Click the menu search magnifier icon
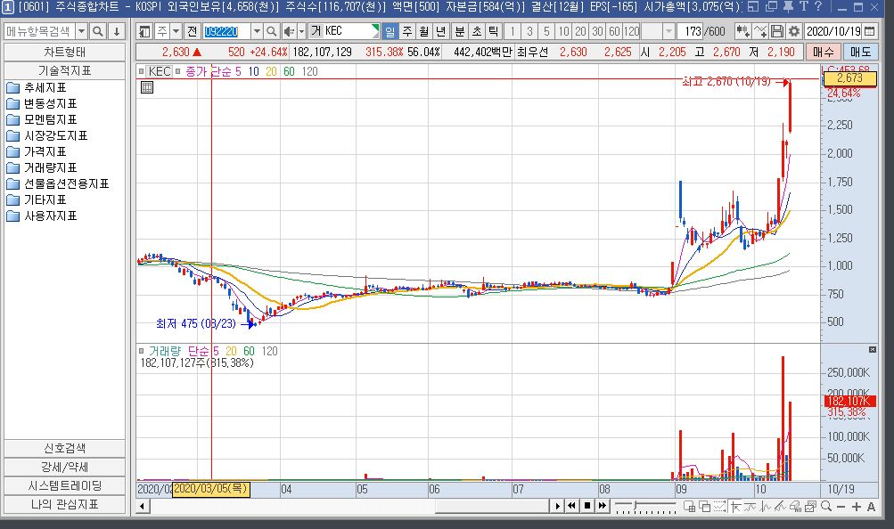Image resolution: width=894 pixels, height=529 pixels. point(98,31)
